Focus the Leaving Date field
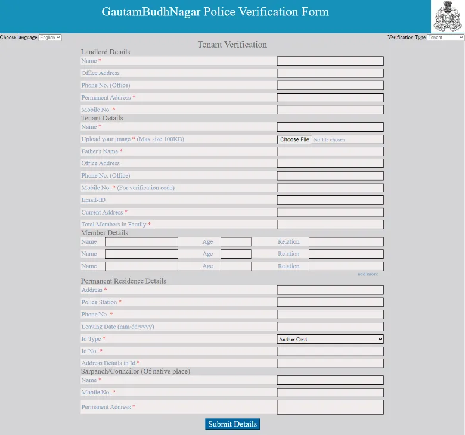This screenshot has width=465, height=435. (x=330, y=327)
